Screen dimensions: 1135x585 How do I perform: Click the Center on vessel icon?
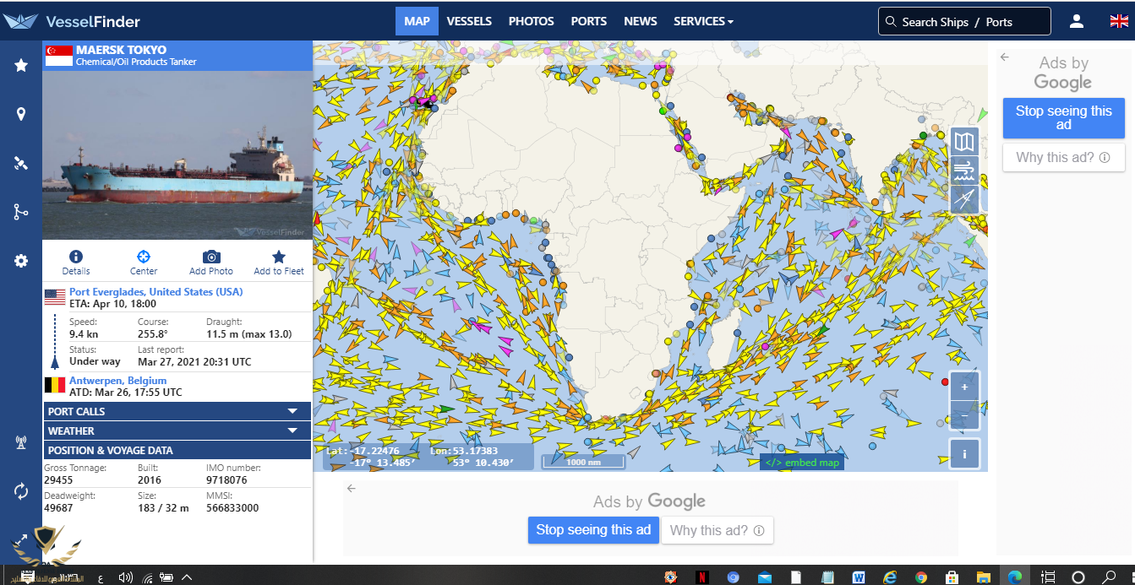click(144, 257)
